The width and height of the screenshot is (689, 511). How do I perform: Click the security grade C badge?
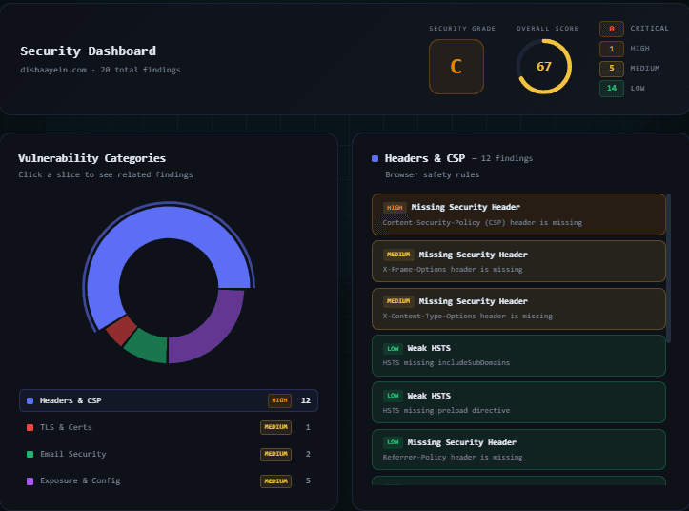456,67
